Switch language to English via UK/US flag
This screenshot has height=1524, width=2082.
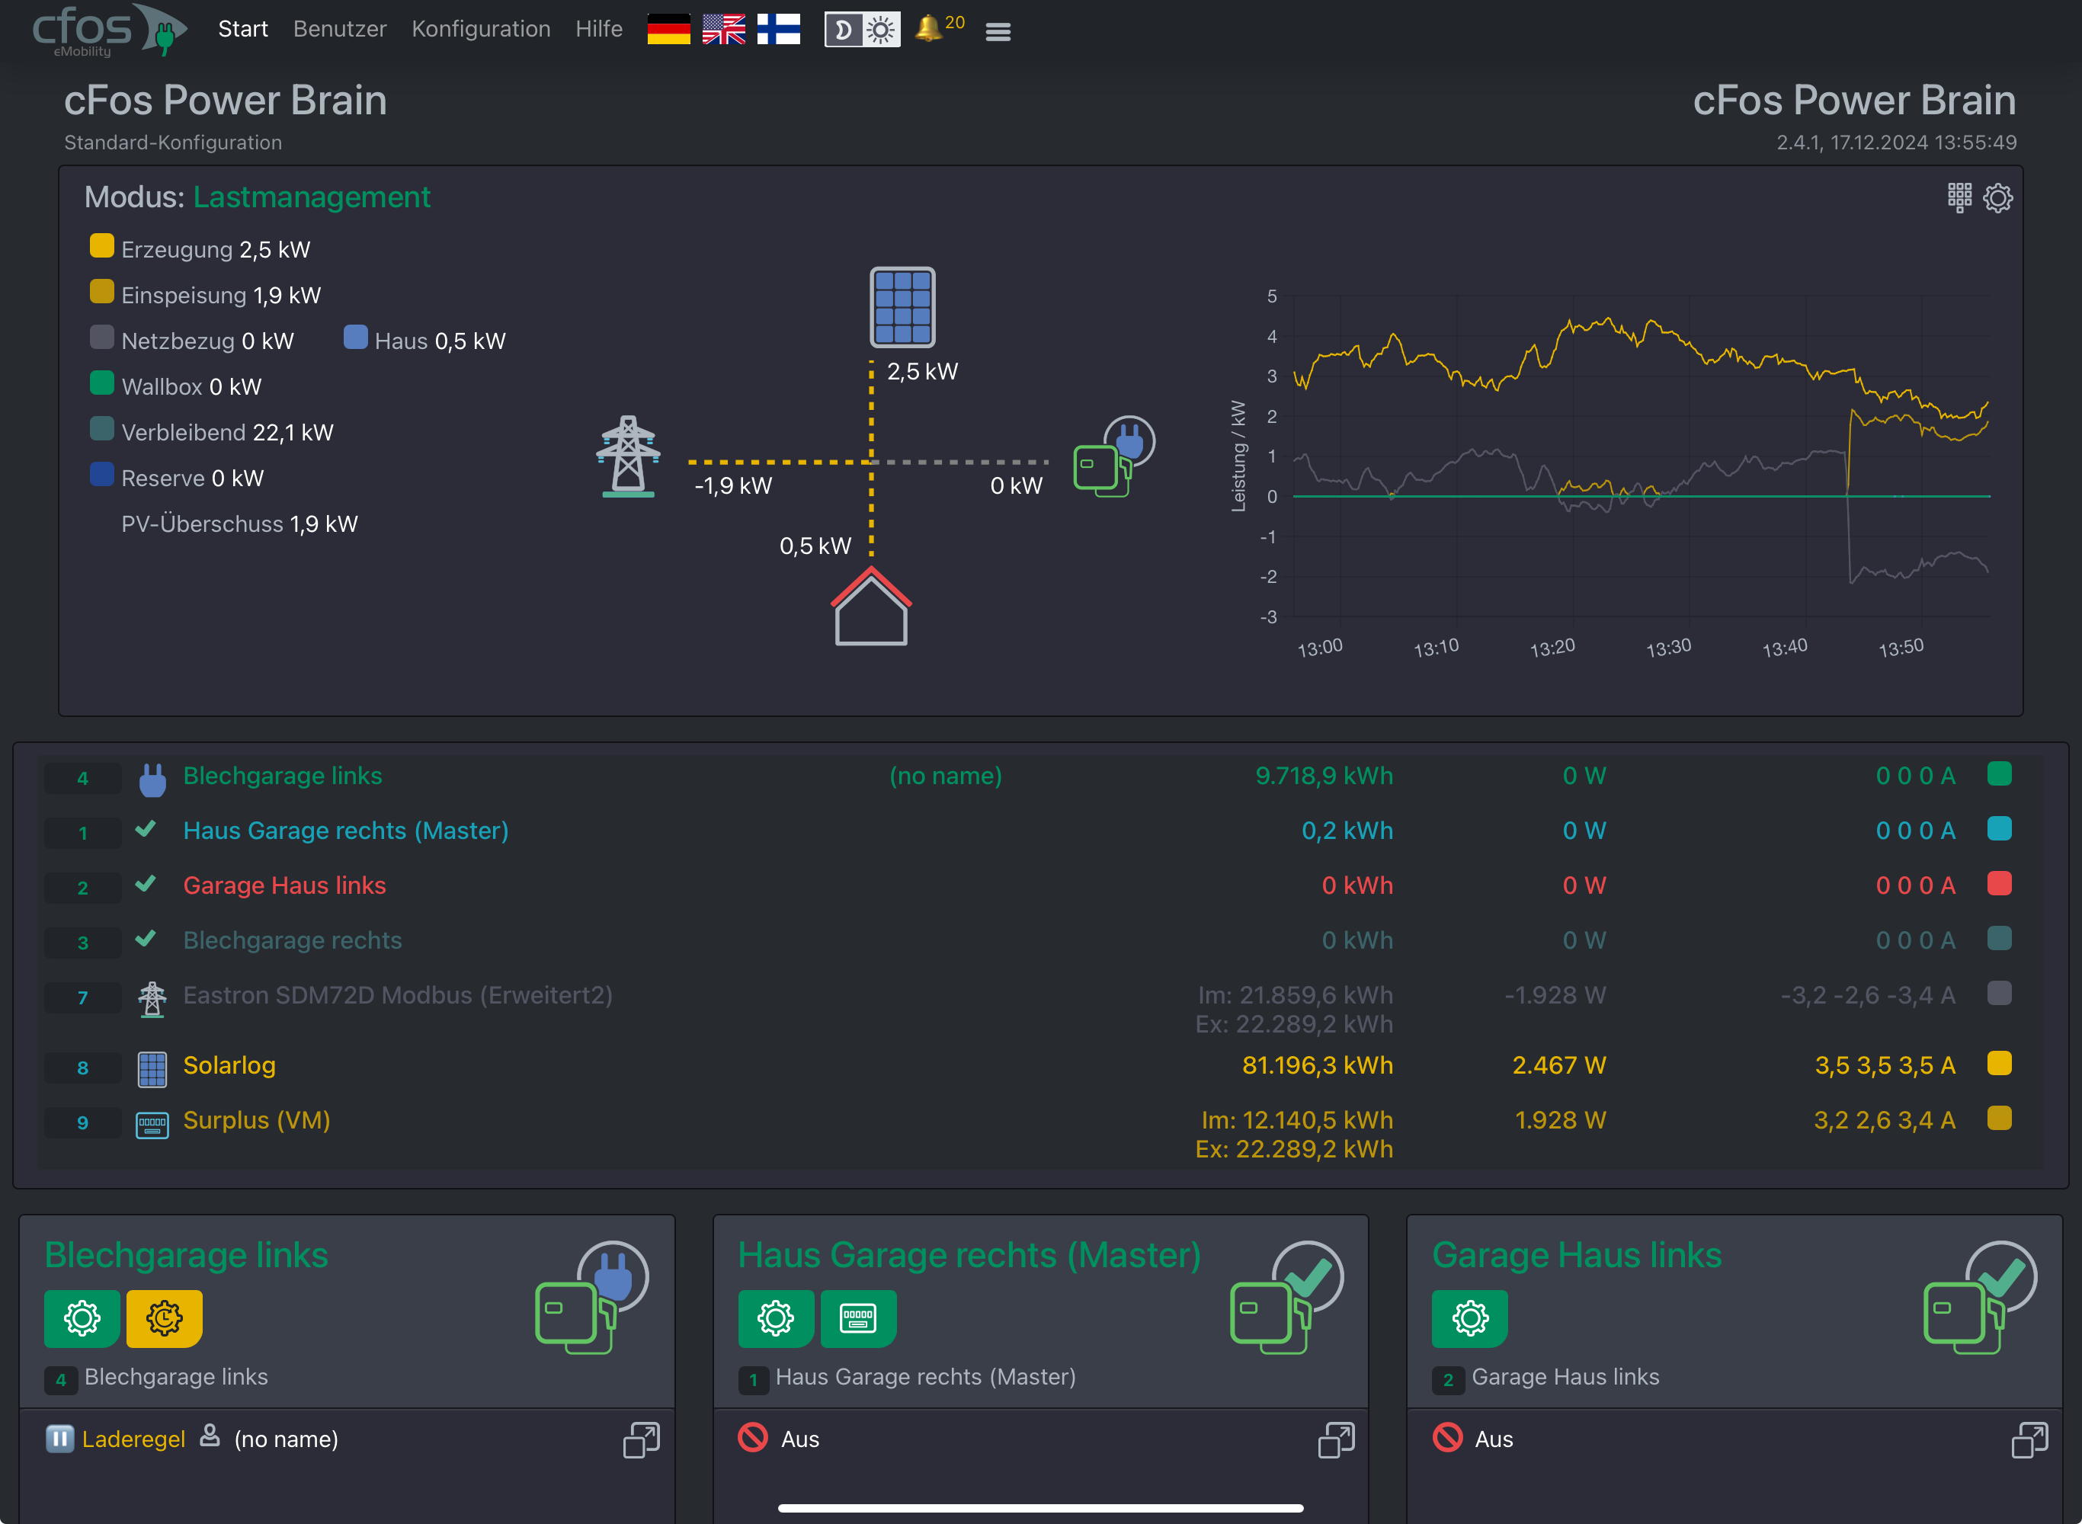(x=723, y=30)
